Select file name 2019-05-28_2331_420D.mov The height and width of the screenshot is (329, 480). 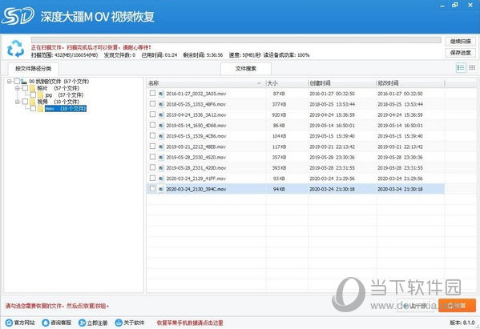(x=196, y=168)
